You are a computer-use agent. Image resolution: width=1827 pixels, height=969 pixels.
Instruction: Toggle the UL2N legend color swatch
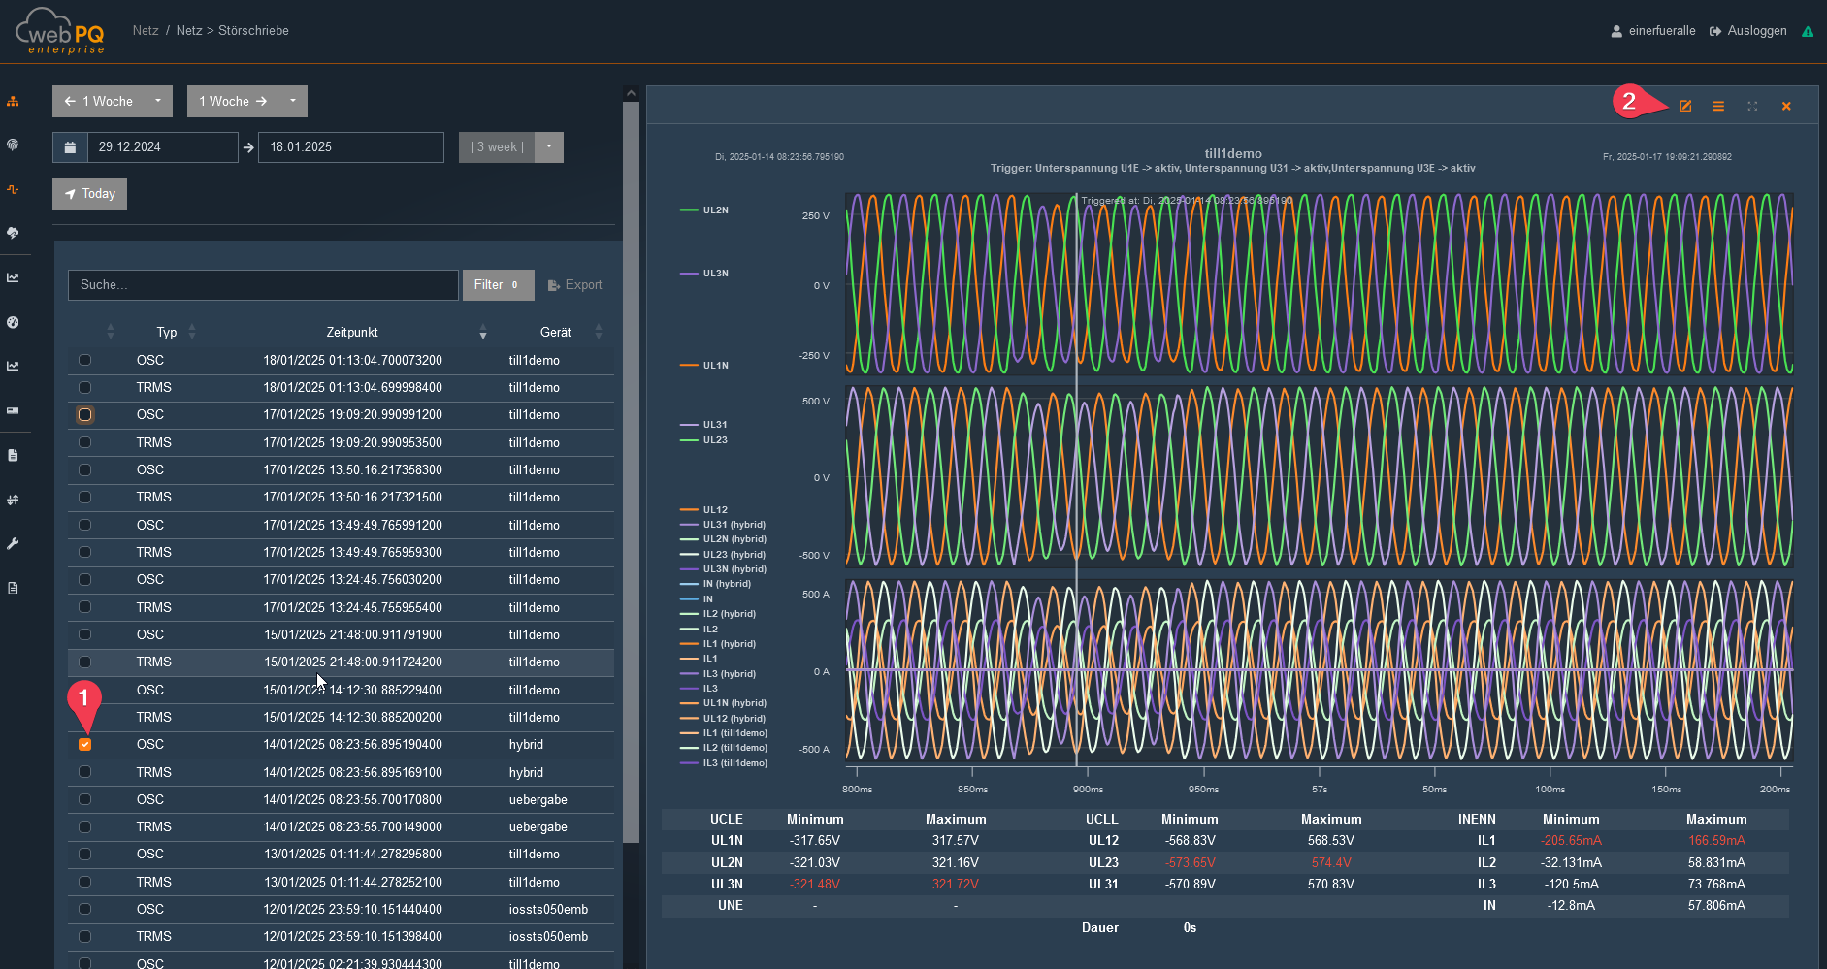coord(689,210)
